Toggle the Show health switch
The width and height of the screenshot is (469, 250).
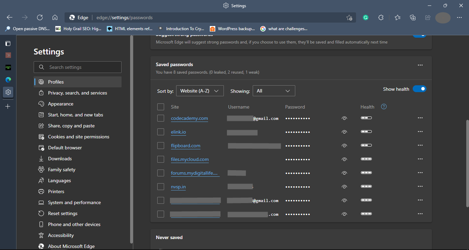[419, 89]
